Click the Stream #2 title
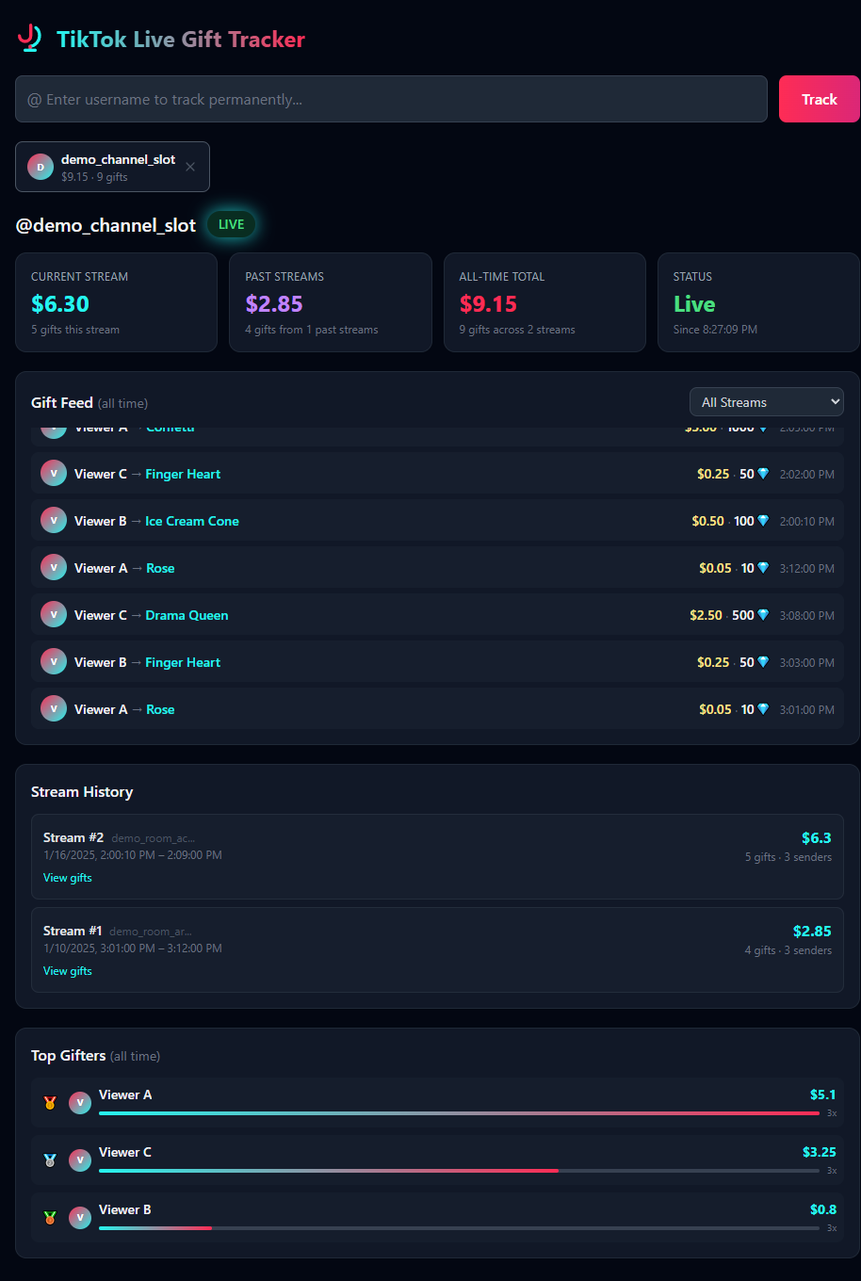 coord(73,837)
